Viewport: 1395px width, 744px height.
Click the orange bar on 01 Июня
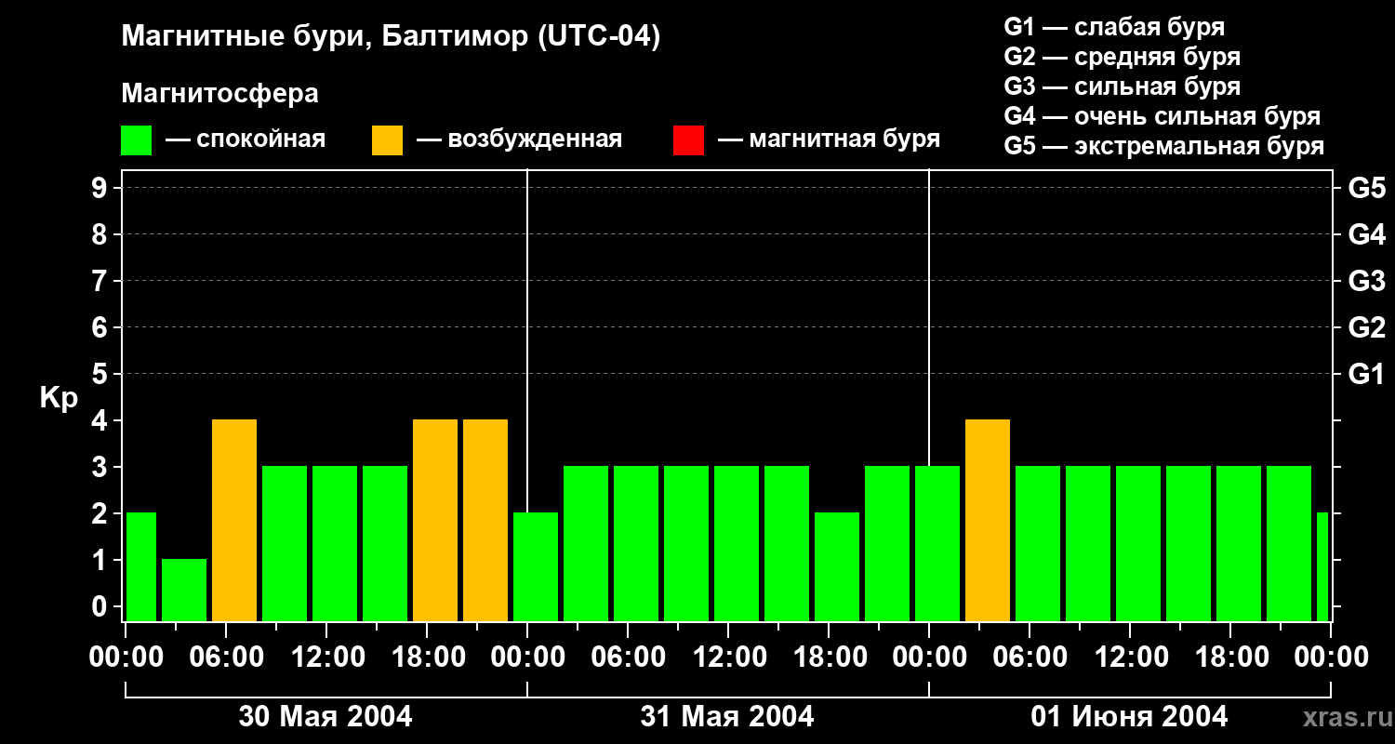[x=988, y=521]
